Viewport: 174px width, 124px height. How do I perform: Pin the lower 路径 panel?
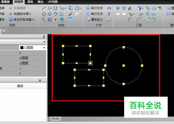[x=40, y=81]
